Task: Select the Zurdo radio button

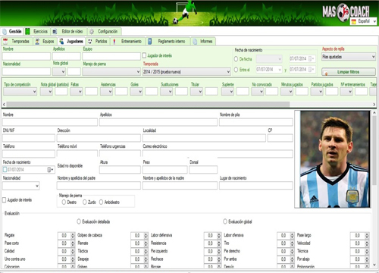Action: (x=85, y=202)
